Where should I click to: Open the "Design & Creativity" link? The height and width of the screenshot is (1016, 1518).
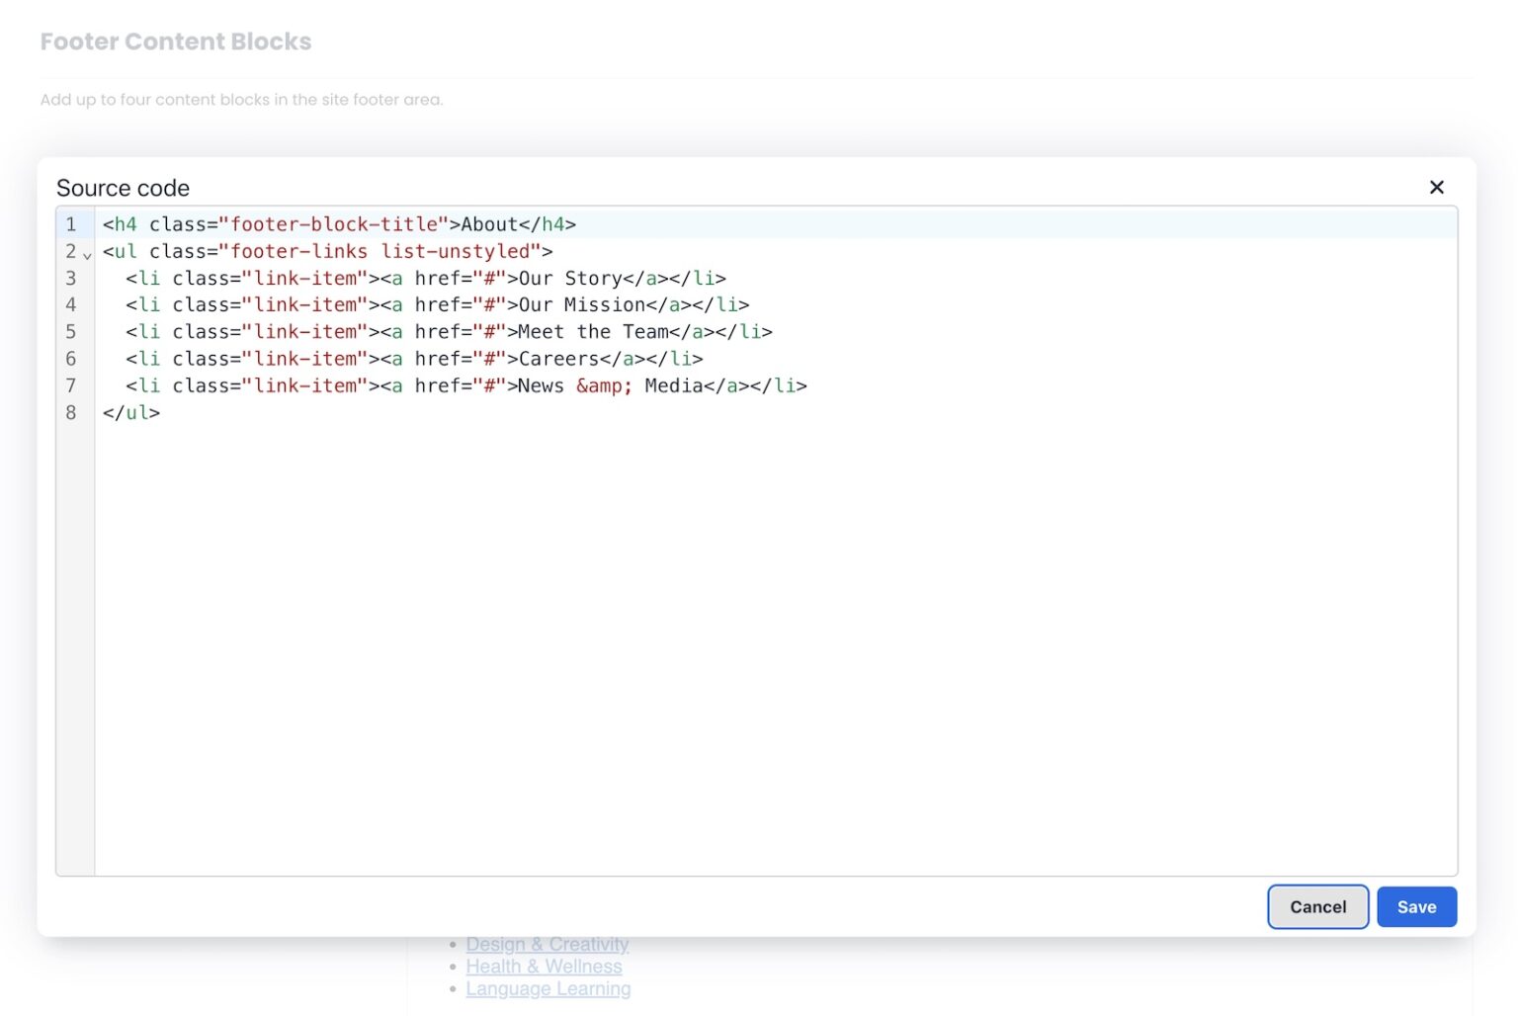(x=548, y=944)
